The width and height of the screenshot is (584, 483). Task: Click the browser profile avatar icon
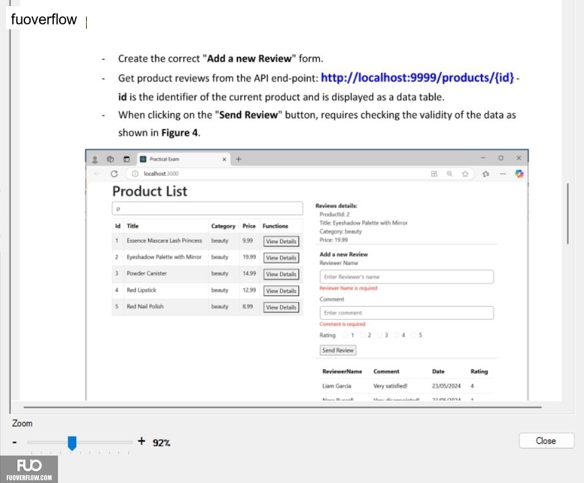(x=95, y=159)
